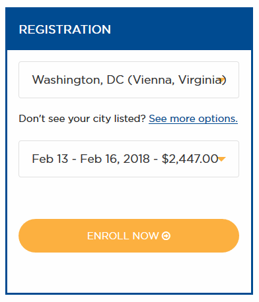
Task: Click the "$2,447.00" price in the date selector
Action: pyautogui.click(x=190, y=159)
